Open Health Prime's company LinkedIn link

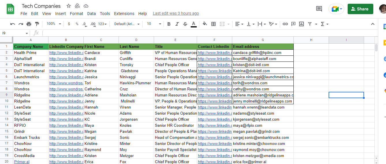(x=66, y=53)
